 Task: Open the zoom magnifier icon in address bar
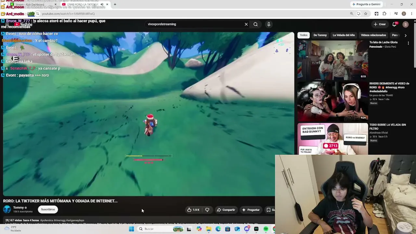click(x=352, y=14)
